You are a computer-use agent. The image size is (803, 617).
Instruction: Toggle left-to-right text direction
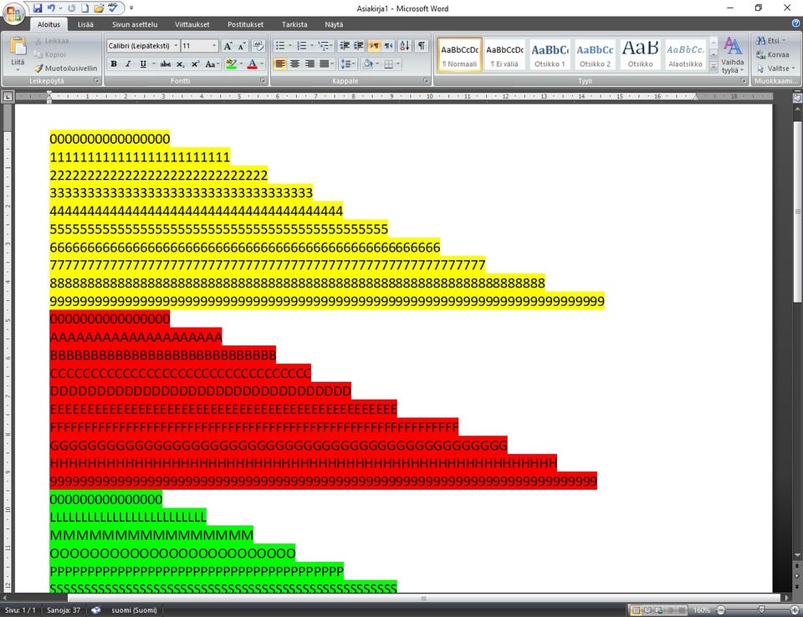click(x=374, y=46)
